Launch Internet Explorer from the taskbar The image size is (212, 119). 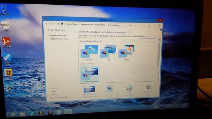13,114
